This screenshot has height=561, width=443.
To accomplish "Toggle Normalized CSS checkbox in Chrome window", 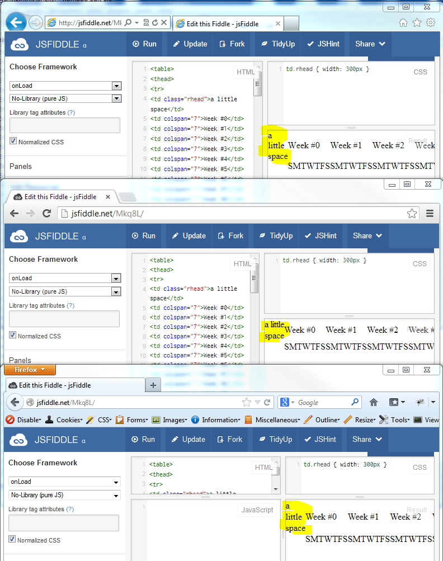I will tap(12, 335).
